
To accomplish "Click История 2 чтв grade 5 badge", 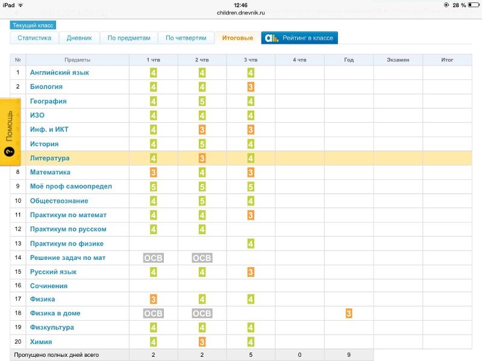I will (x=202, y=144).
